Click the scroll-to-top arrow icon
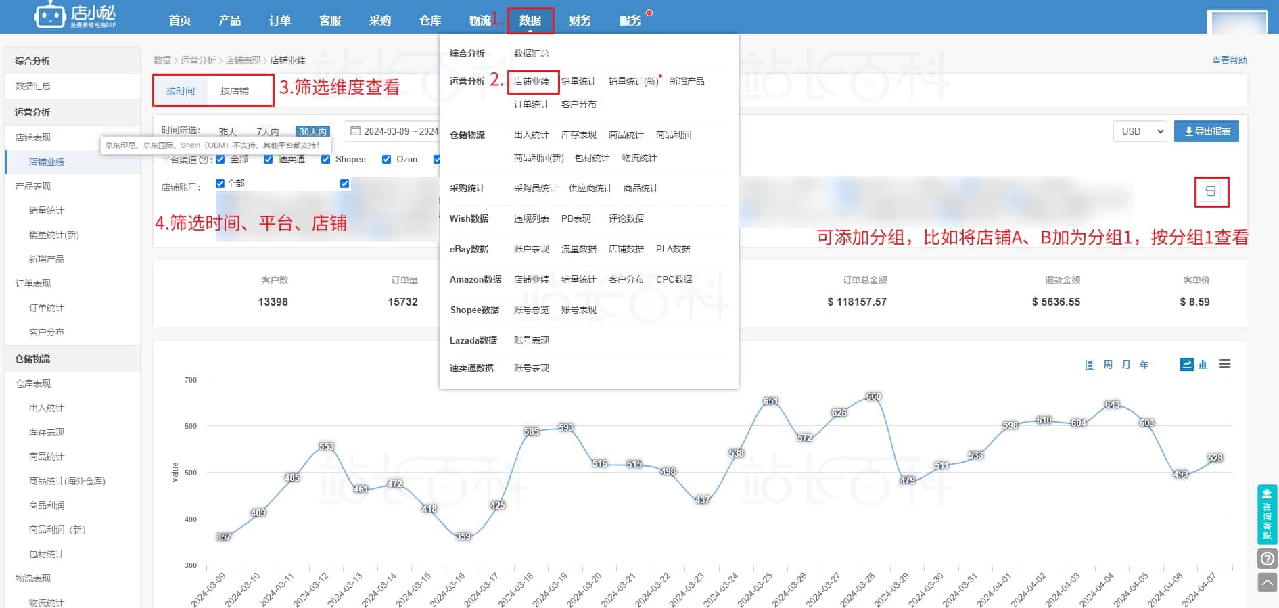1279x608 pixels. click(x=1267, y=582)
